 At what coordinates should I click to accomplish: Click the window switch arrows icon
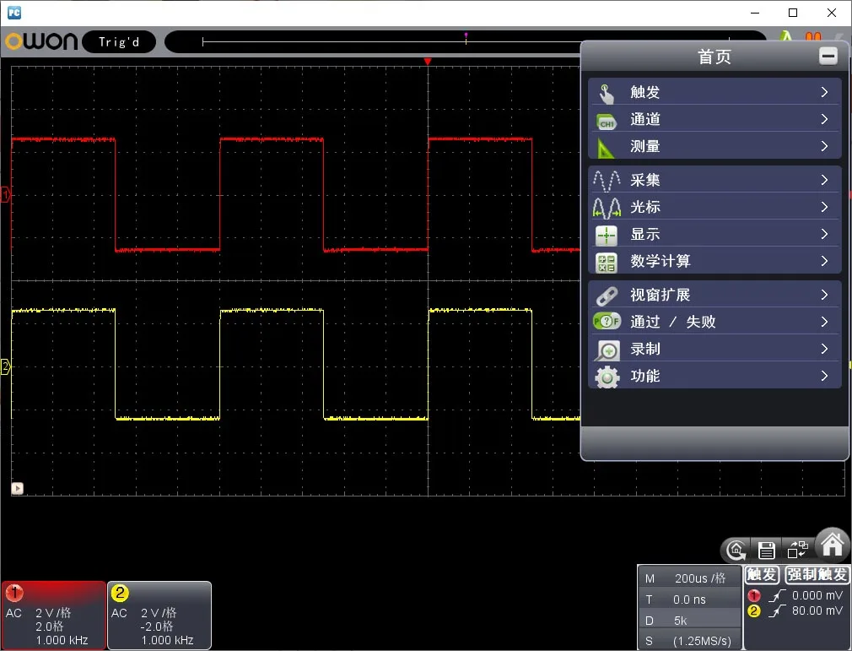pyautogui.click(x=797, y=550)
